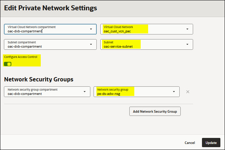225x150 pixels.
Task: Click the Virtual Cloud Network compartment dropdown arrow
Action: 91,29
